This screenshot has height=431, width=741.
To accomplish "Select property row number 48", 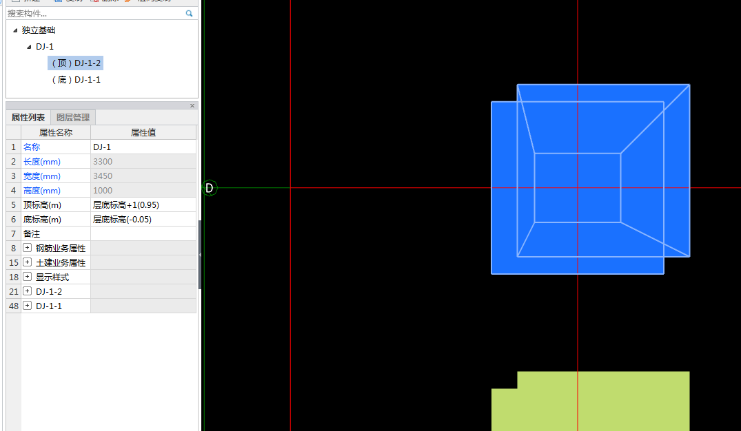I will click(14, 306).
